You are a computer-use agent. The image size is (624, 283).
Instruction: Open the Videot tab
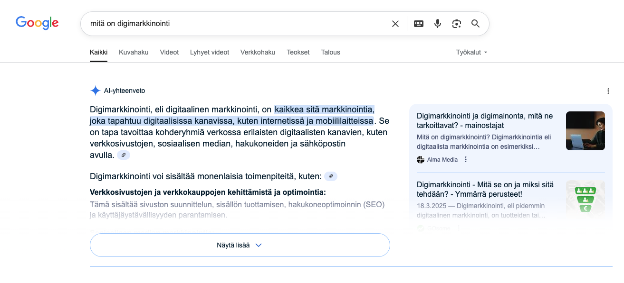click(170, 53)
